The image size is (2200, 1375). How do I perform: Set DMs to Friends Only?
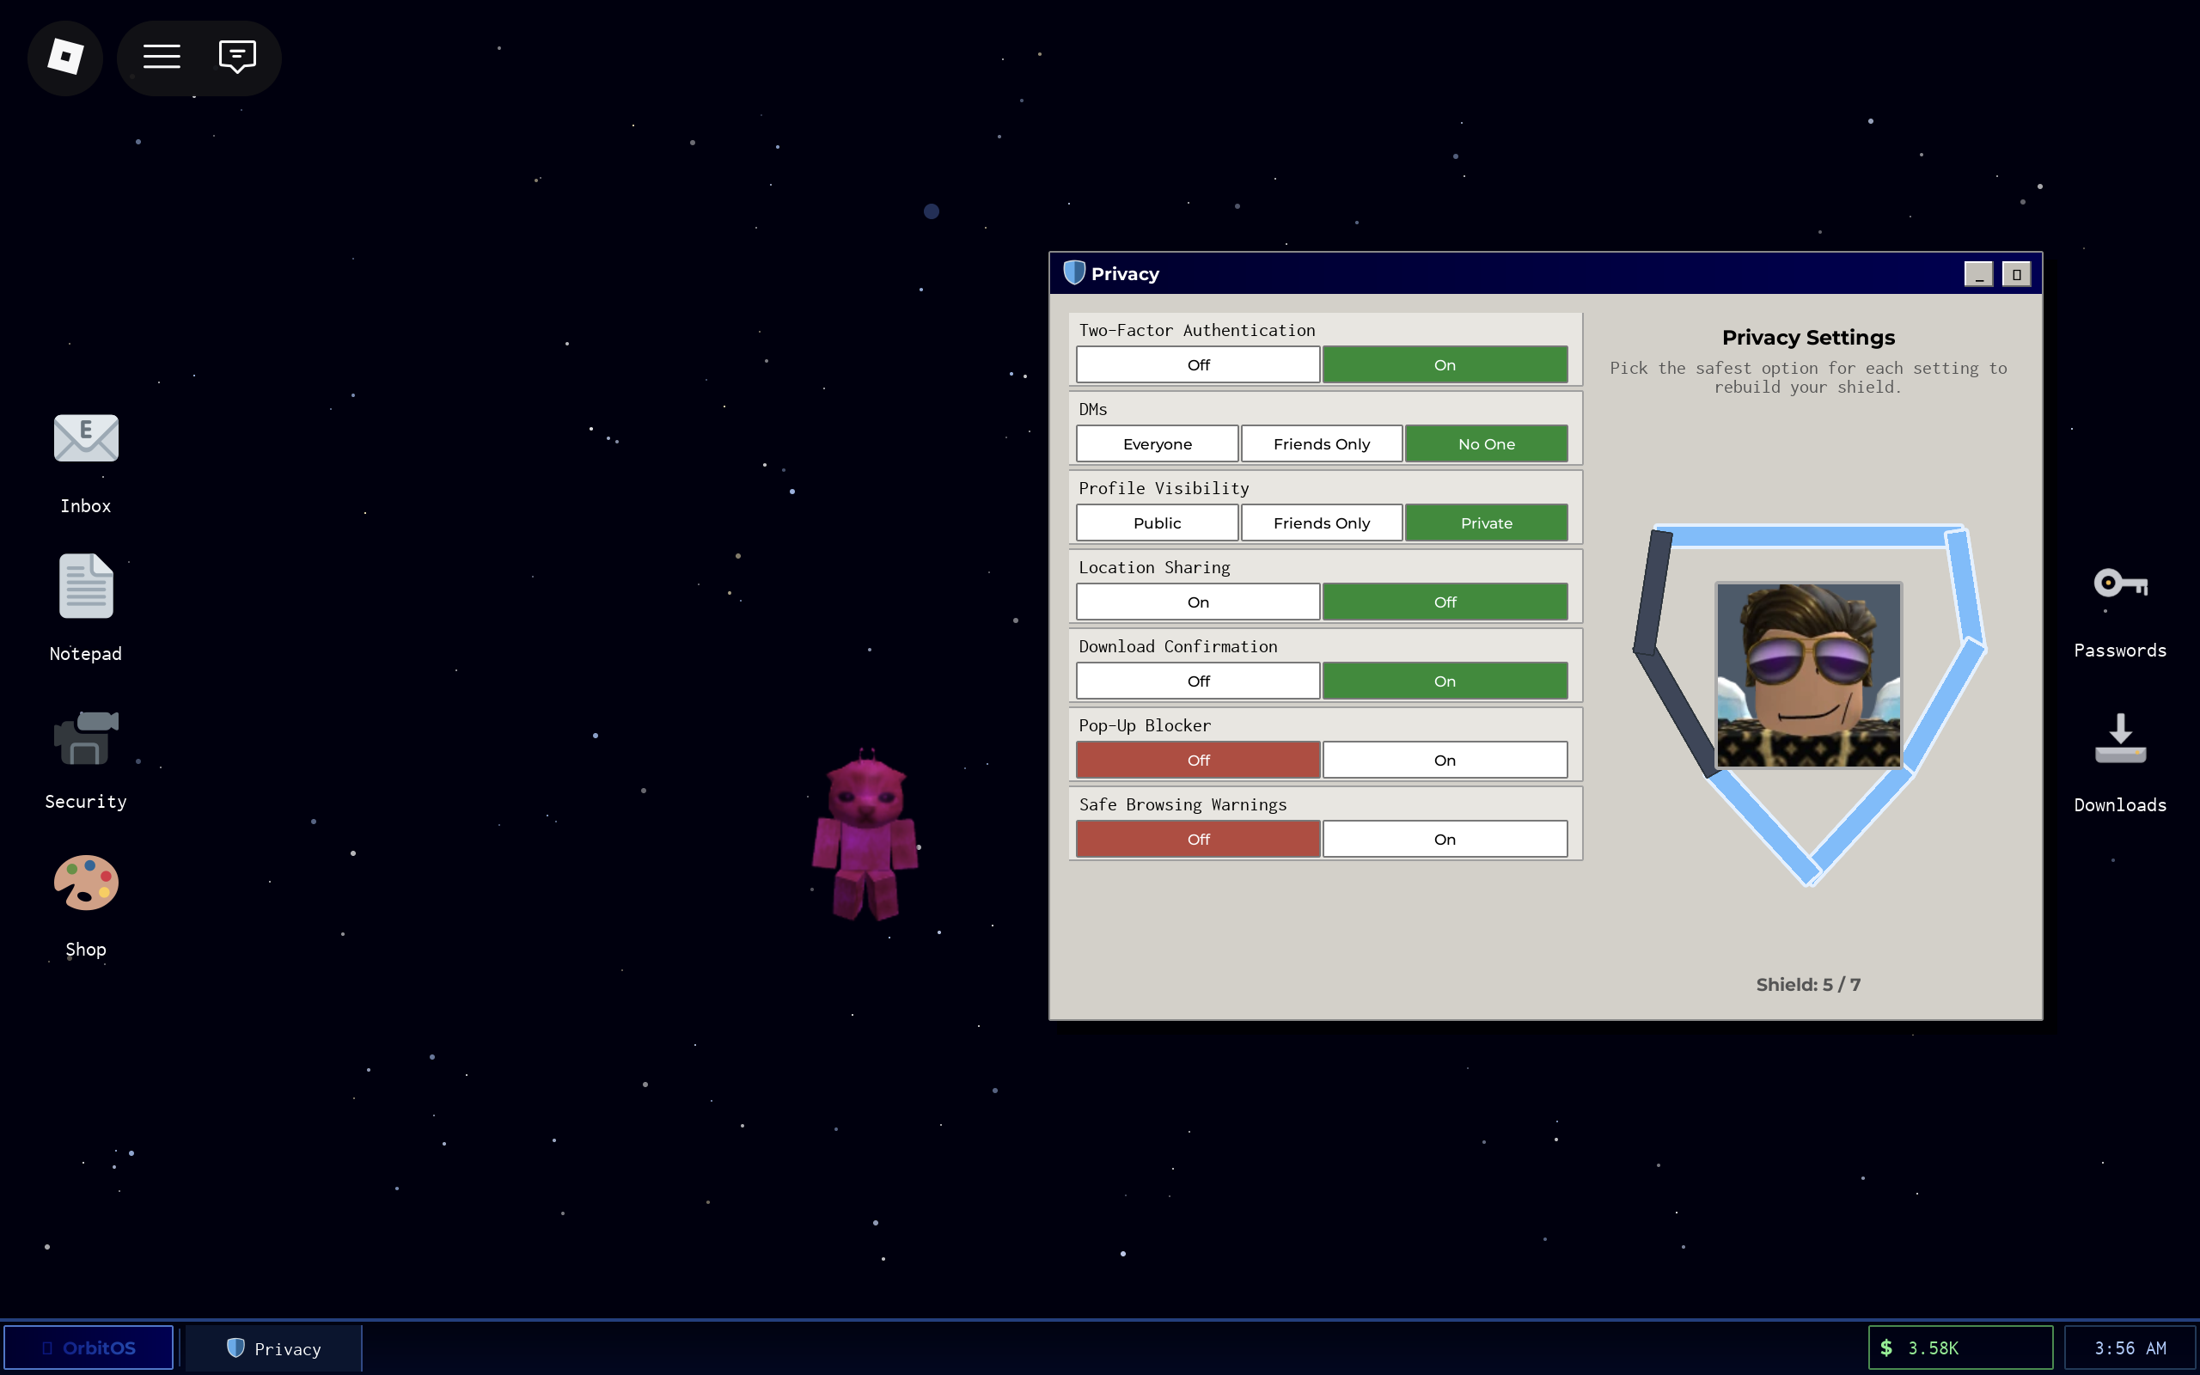(1321, 443)
